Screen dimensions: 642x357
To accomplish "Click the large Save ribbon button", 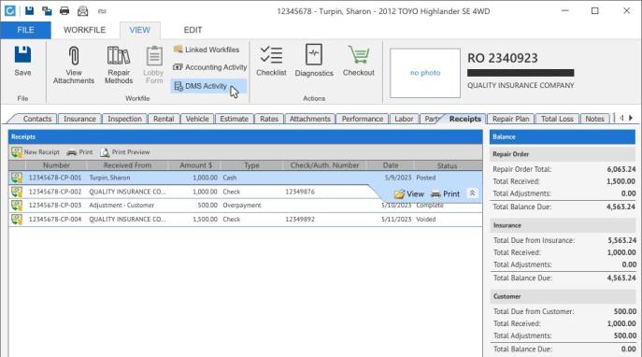I will point(22,62).
